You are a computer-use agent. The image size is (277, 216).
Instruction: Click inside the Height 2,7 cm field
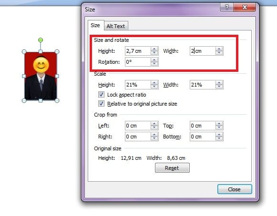click(138, 51)
